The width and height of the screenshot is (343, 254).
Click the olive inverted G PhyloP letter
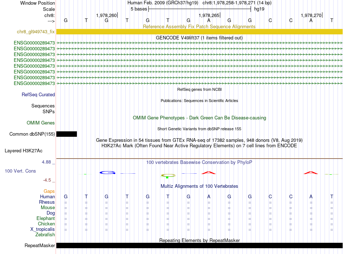(x=168, y=175)
